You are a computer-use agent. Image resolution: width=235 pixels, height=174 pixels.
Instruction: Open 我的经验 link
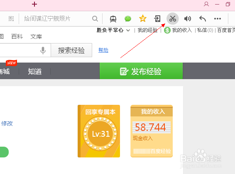[147, 30]
